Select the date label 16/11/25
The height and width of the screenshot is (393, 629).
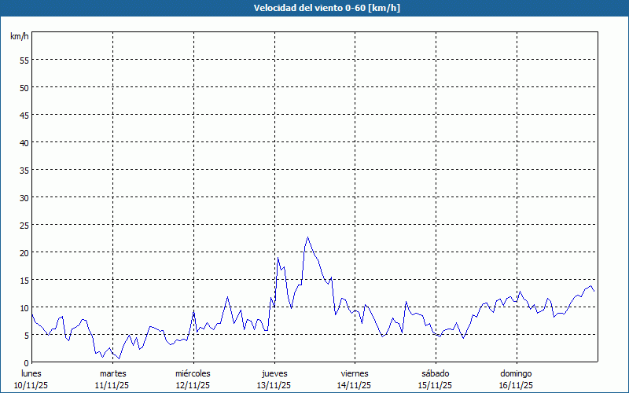(x=516, y=385)
